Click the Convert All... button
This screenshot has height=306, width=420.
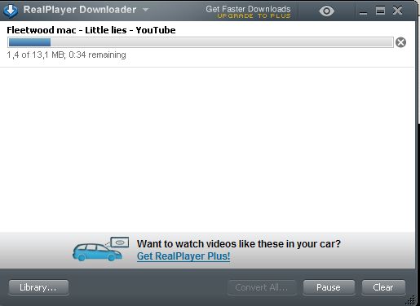262,287
